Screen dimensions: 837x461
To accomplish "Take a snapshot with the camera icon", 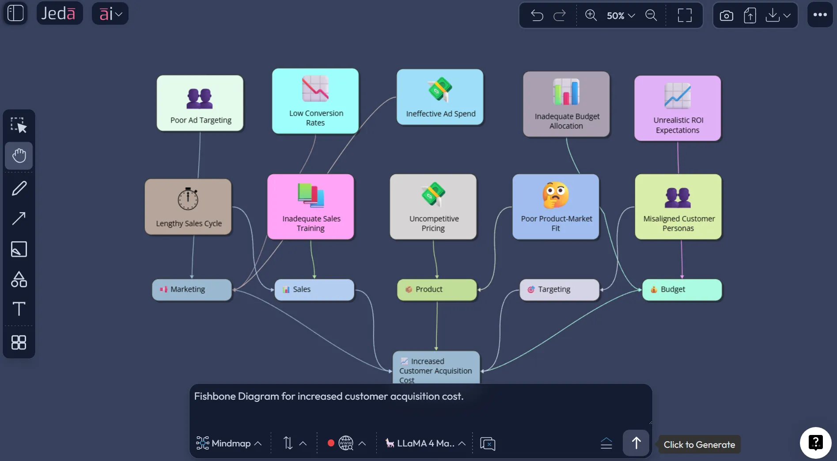I will click(x=726, y=15).
